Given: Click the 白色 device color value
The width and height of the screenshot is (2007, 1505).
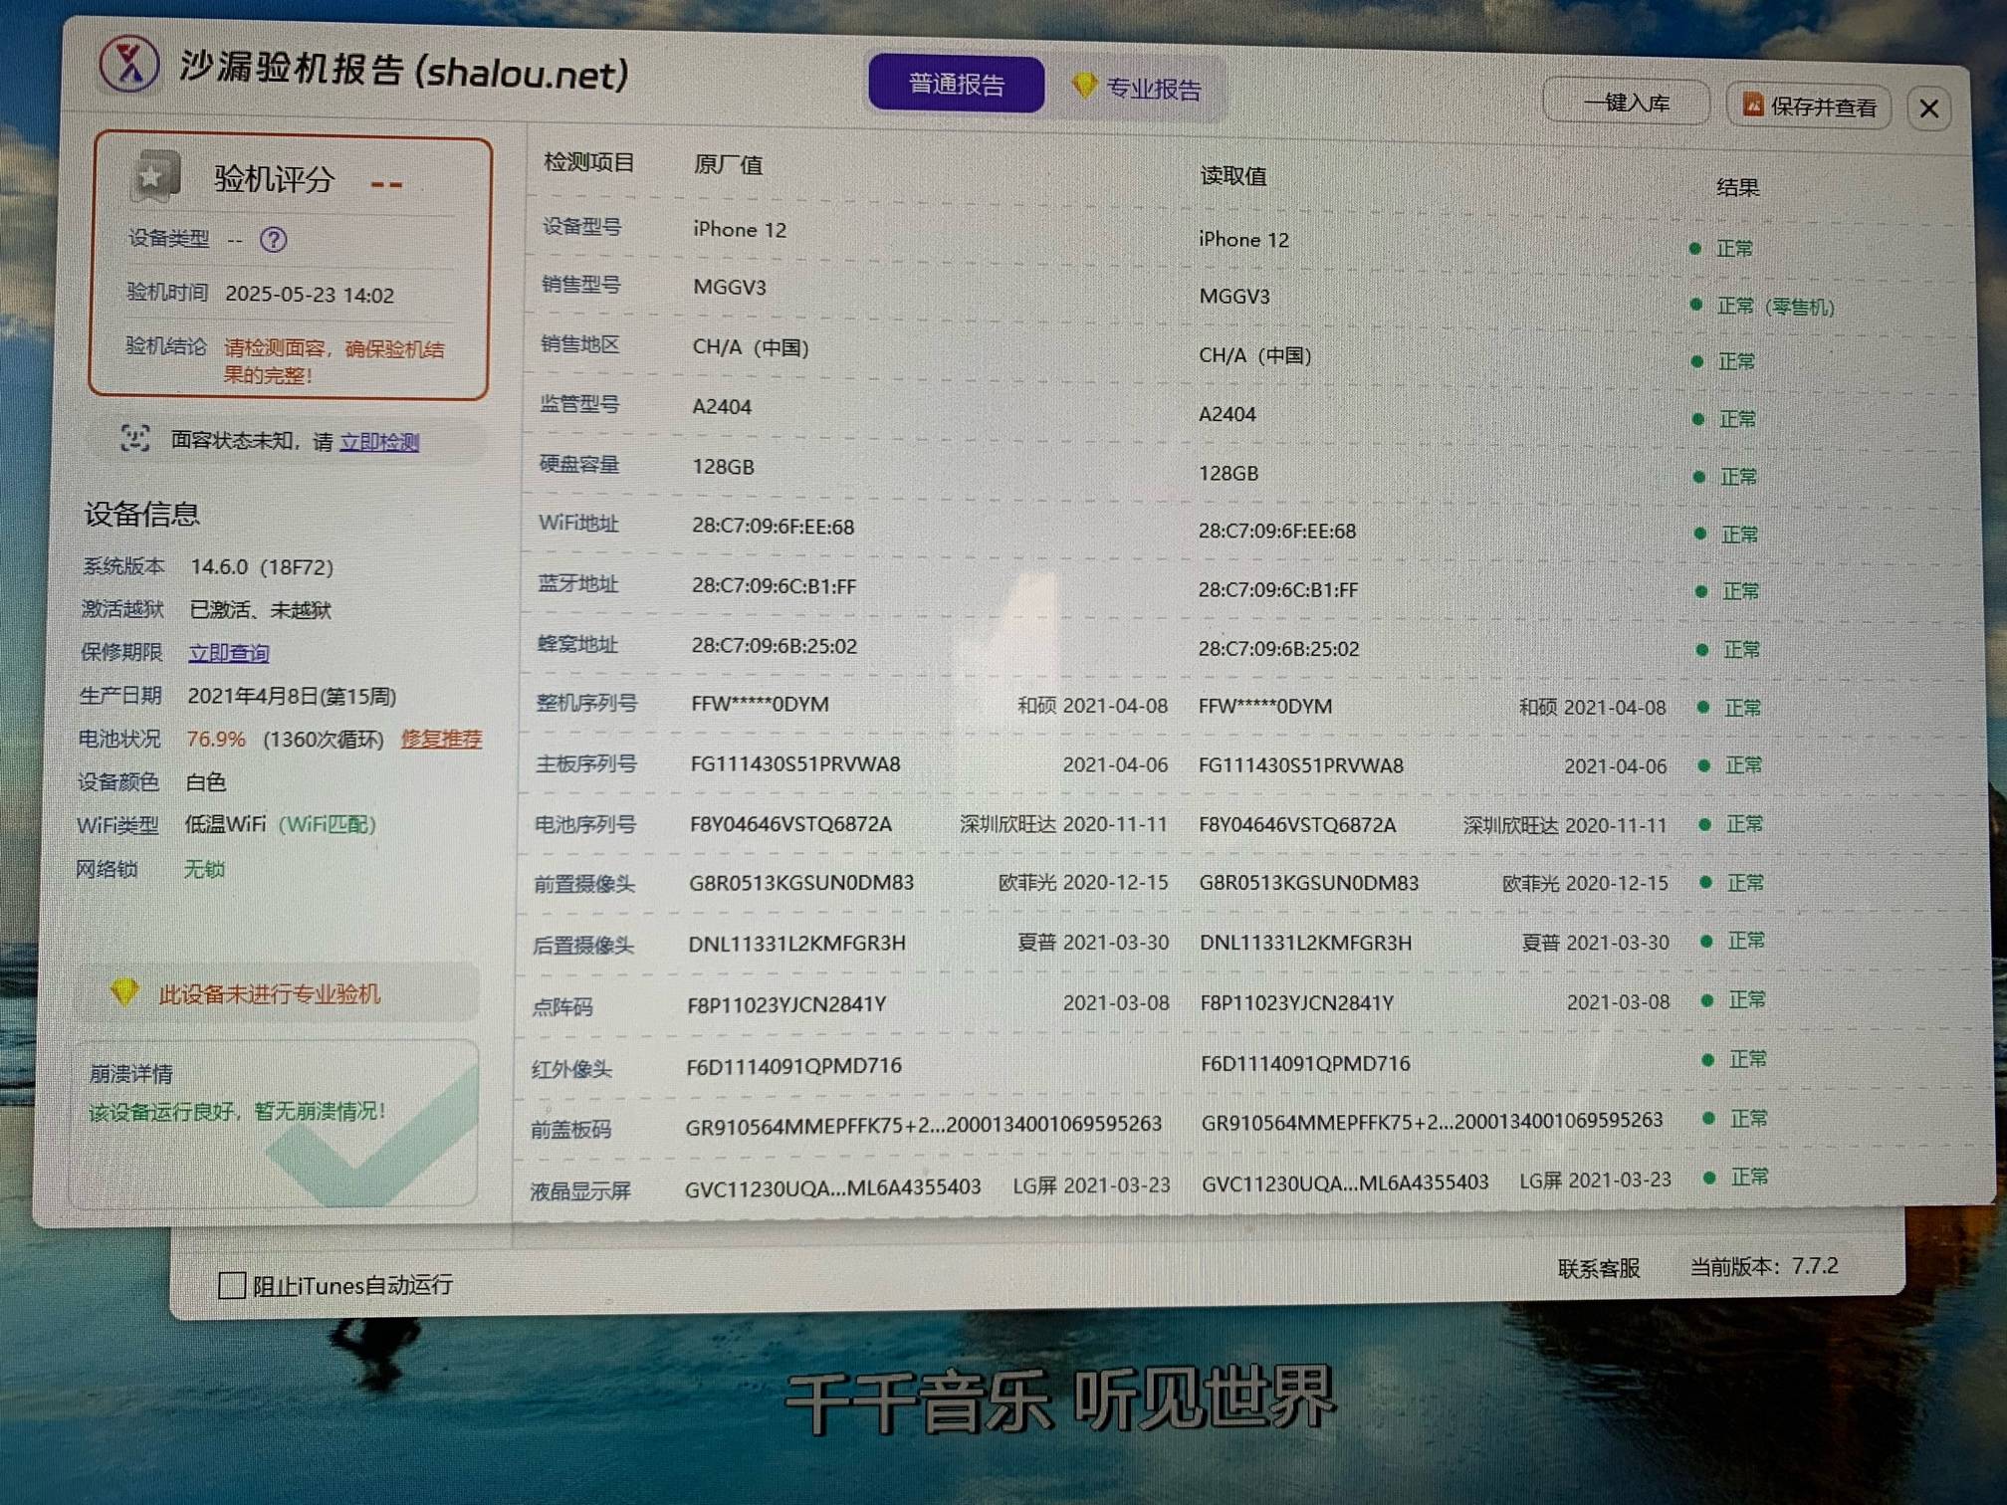Looking at the screenshot, I should click(x=206, y=782).
